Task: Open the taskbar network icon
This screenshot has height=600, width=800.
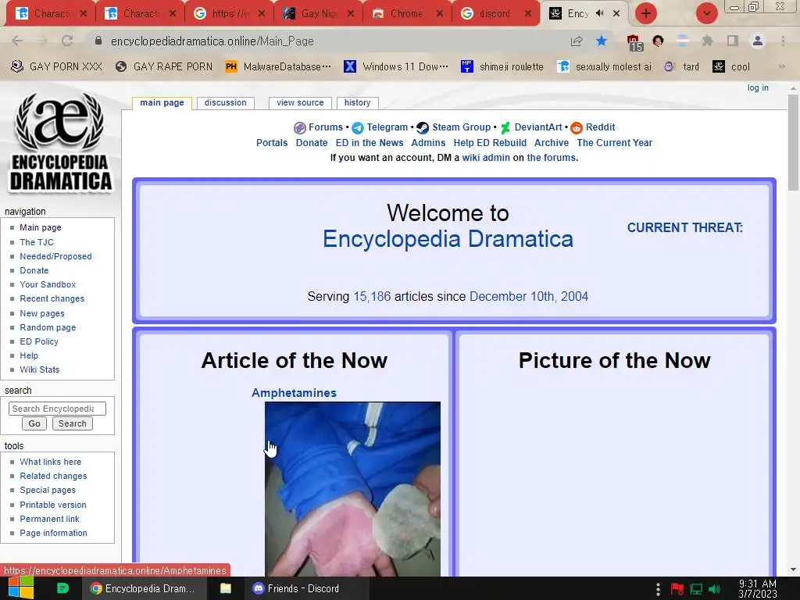Action: point(696,589)
